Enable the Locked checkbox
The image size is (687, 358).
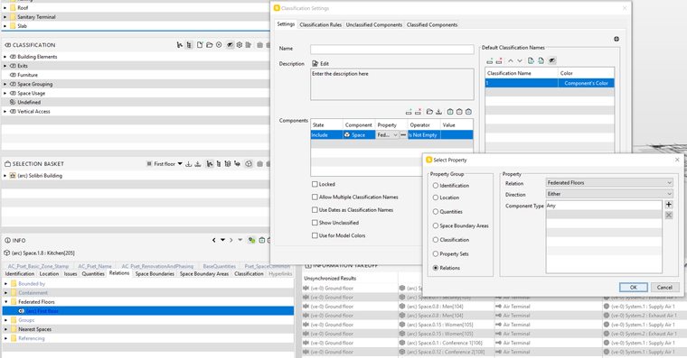(315, 184)
